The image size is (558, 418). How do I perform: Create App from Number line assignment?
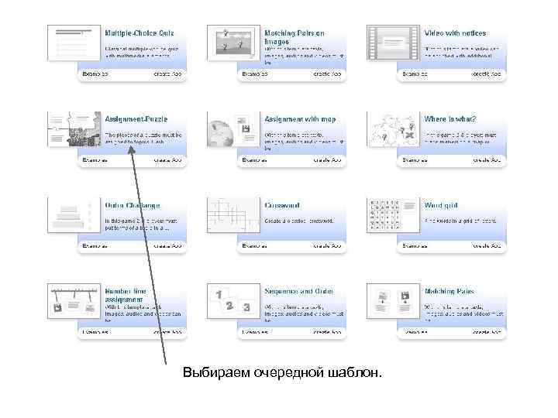click(x=167, y=332)
